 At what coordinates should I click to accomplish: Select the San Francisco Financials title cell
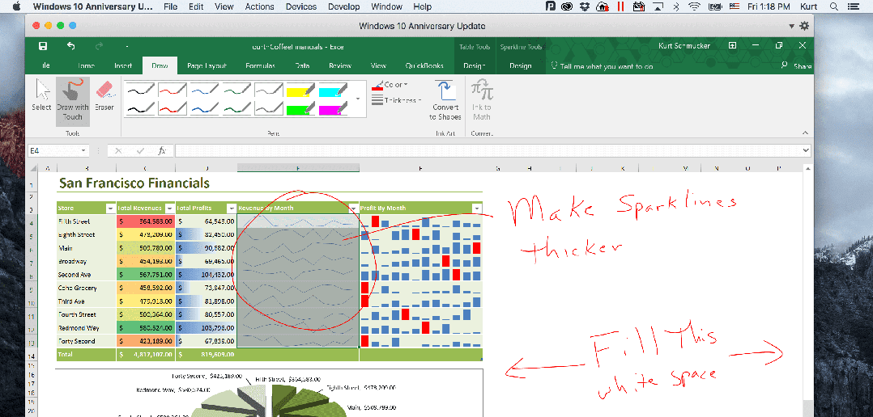[x=134, y=183]
